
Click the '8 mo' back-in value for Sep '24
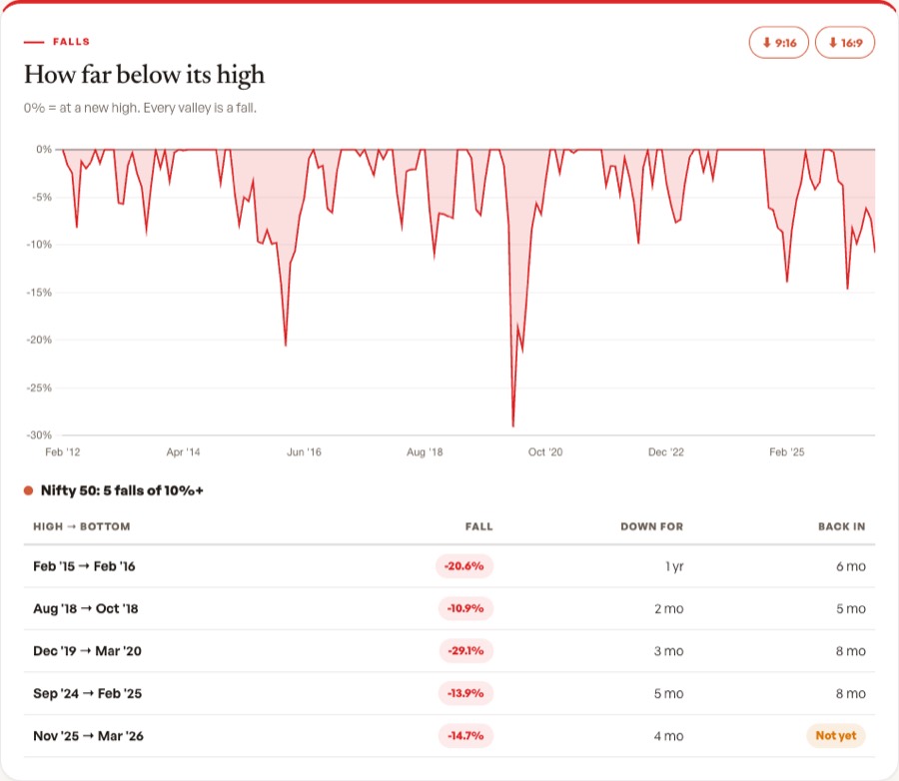851,694
